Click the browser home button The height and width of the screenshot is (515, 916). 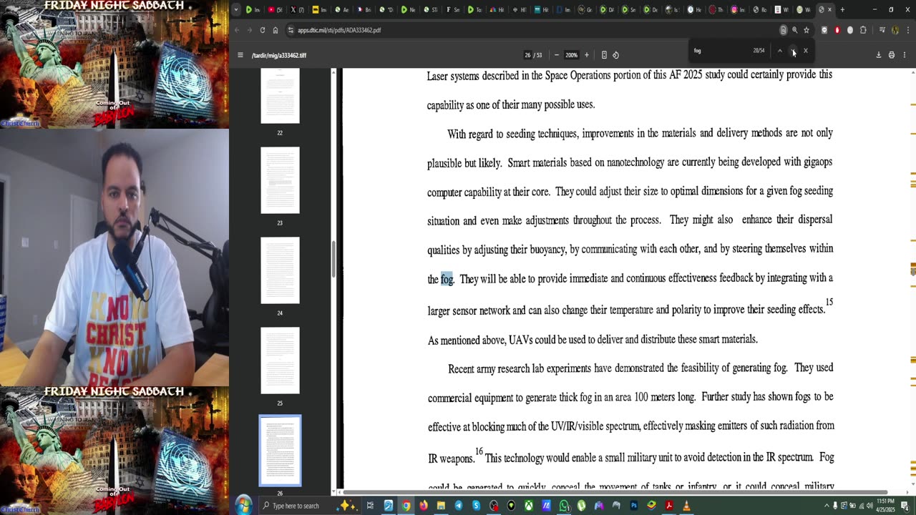pyautogui.click(x=276, y=30)
